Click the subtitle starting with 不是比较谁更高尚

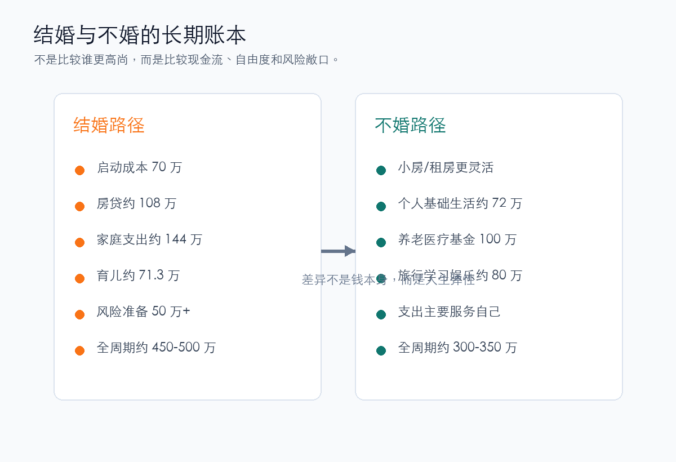[x=187, y=59]
